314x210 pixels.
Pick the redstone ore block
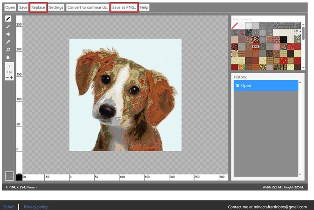(x=242, y=33)
